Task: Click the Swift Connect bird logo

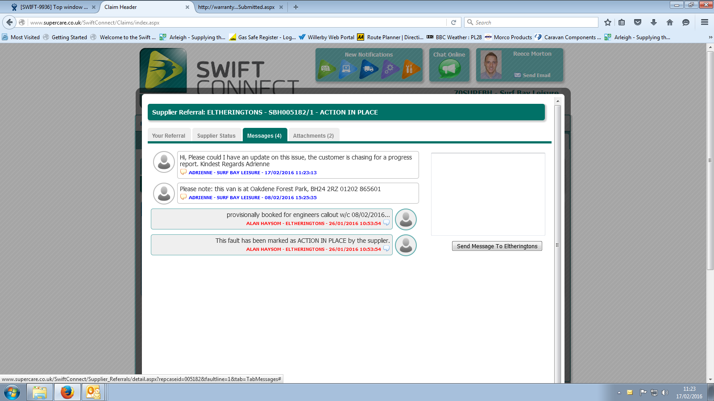Action: pyautogui.click(x=163, y=70)
